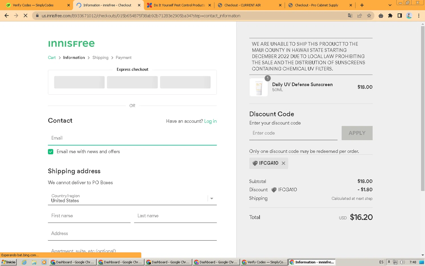425x266 pixels.
Task: Bookmark this page with the star icon
Action: click(x=369, y=16)
